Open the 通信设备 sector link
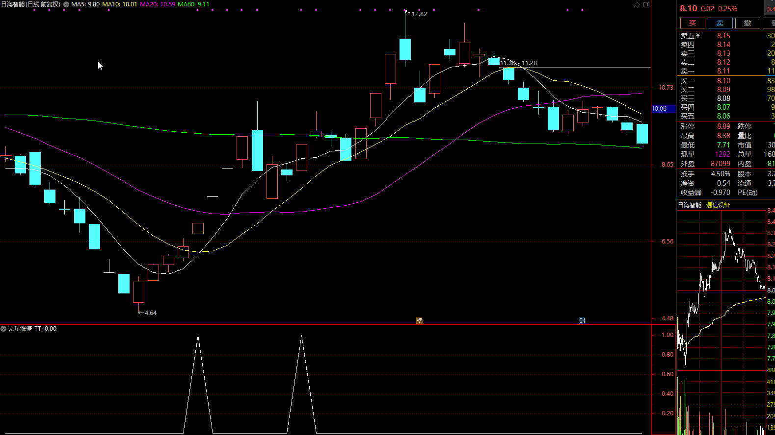The width and height of the screenshot is (775, 435). pyautogui.click(x=718, y=205)
